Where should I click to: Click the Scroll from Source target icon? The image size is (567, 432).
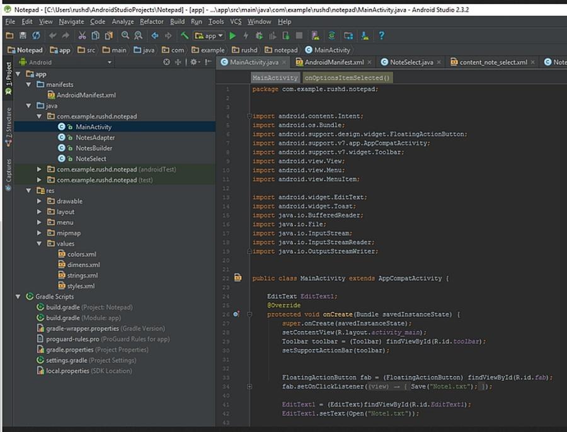click(x=166, y=62)
